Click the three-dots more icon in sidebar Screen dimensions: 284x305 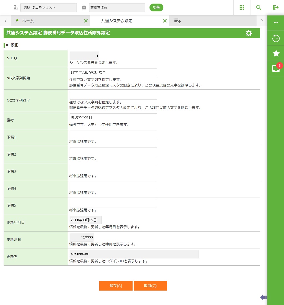(x=276, y=23)
